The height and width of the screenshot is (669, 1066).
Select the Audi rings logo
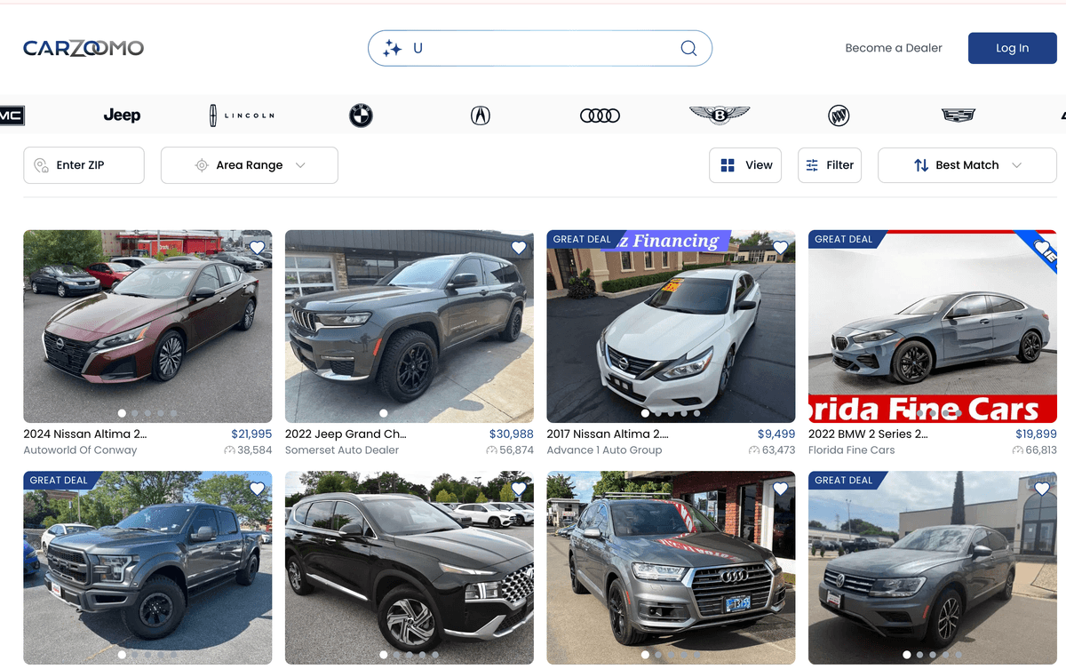(600, 115)
